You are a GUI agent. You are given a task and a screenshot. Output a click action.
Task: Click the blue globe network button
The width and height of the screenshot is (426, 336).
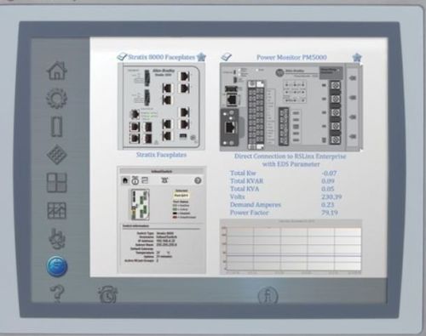(x=57, y=266)
